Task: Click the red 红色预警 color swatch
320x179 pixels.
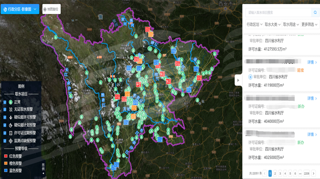Action: (5, 156)
